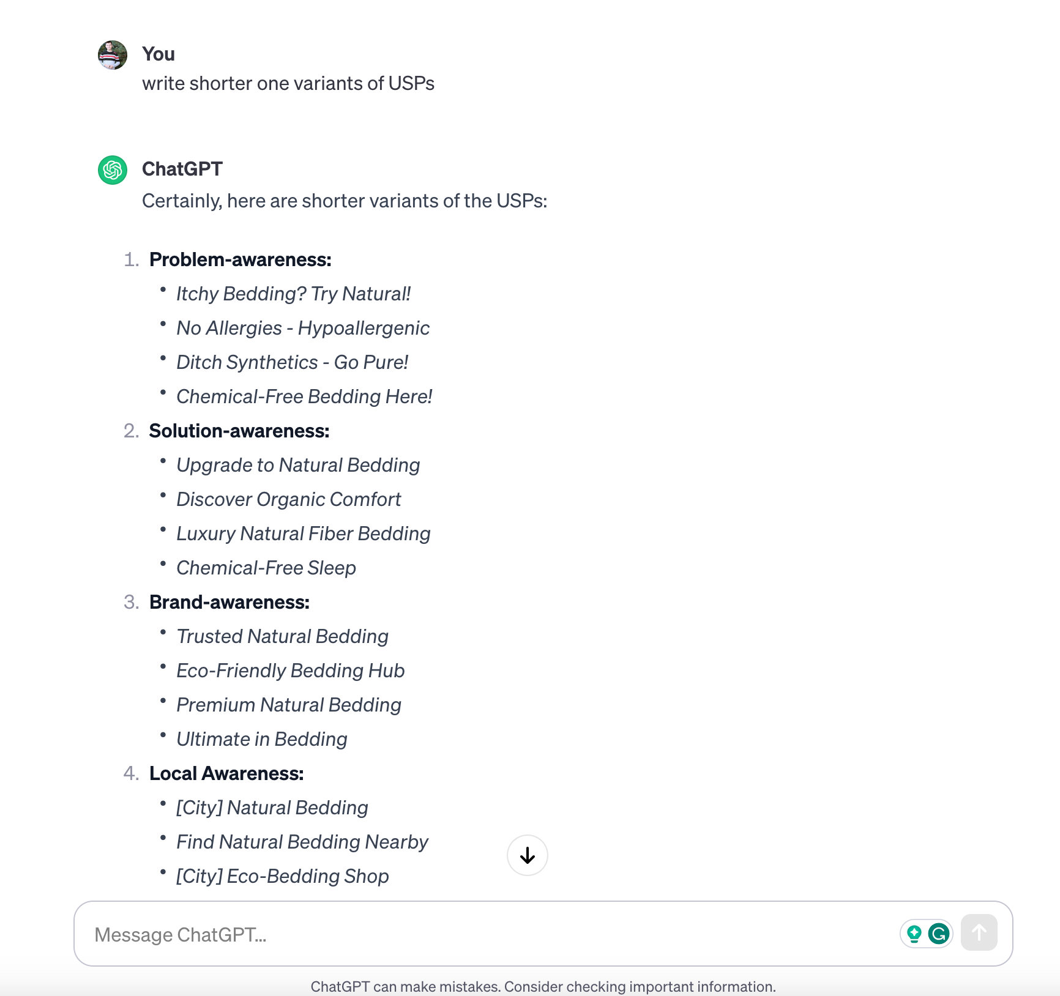The height and width of the screenshot is (996, 1060).
Task: Click the 'Solution-awareness:' heading
Action: 239,431
